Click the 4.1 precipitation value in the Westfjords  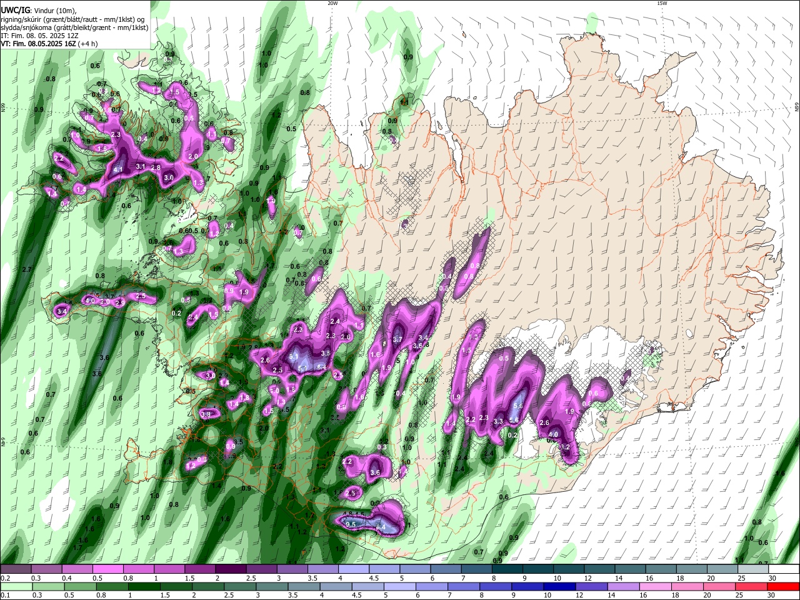(x=119, y=169)
